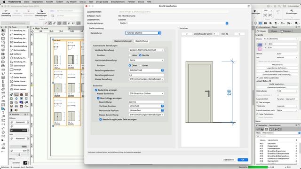Screen dimensions: 301x169
Task: Select the Strecke messen tool
Action: coord(19,85)
